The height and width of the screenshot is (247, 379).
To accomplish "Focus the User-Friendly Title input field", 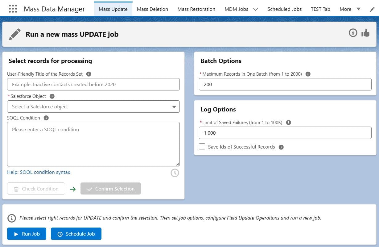I will [x=93, y=84].
